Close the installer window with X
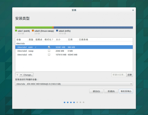Viewport: 148px width, 115px height. (x=133, y=10)
